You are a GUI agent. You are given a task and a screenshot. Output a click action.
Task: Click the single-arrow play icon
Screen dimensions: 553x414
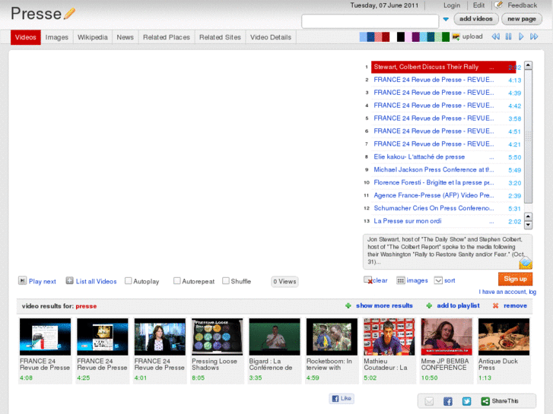click(521, 36)
